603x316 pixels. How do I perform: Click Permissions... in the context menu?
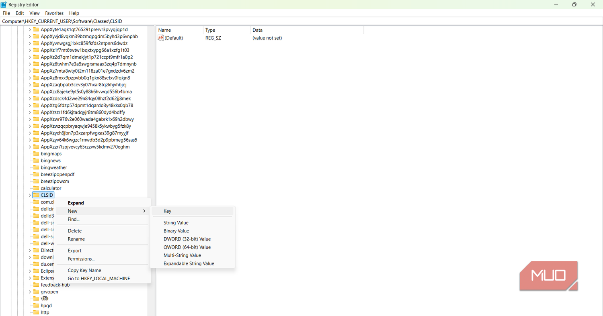click(103, 259)
